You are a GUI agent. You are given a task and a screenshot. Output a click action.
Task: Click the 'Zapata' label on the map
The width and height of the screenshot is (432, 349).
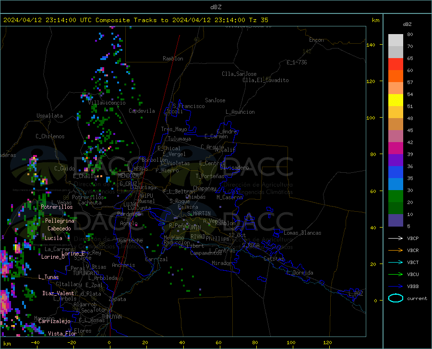(x=118, y=299)
